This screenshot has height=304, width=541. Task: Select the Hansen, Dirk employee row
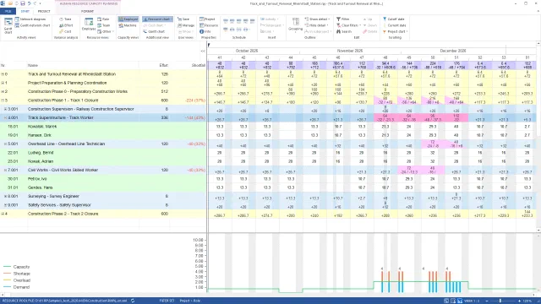103,135
